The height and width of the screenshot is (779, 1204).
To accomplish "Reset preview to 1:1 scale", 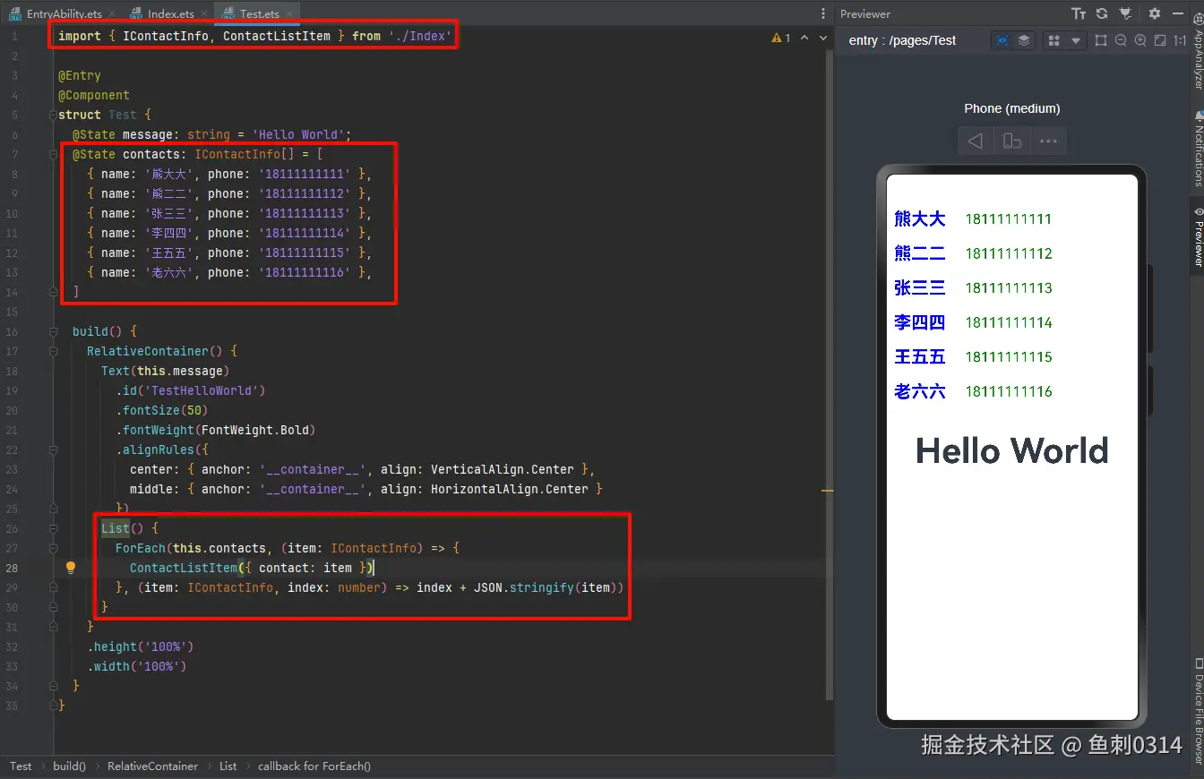I will 1180,40.
